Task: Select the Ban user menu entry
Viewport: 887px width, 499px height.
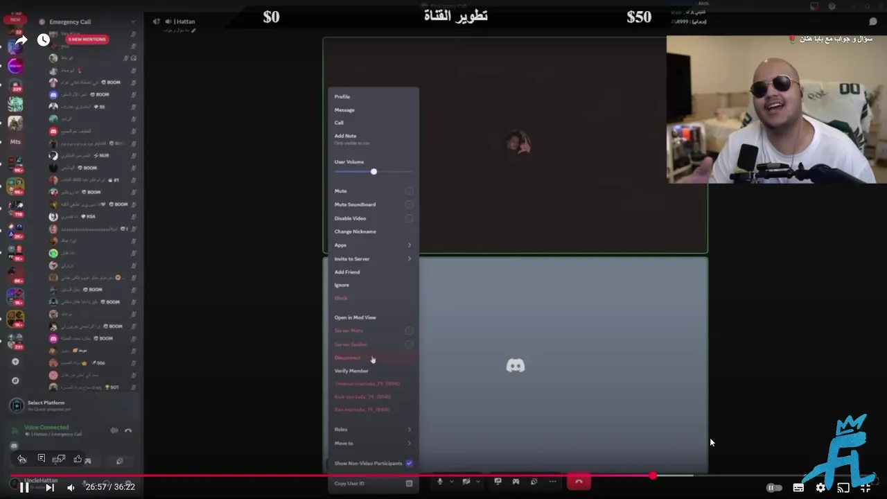Action: click(373, 410)
